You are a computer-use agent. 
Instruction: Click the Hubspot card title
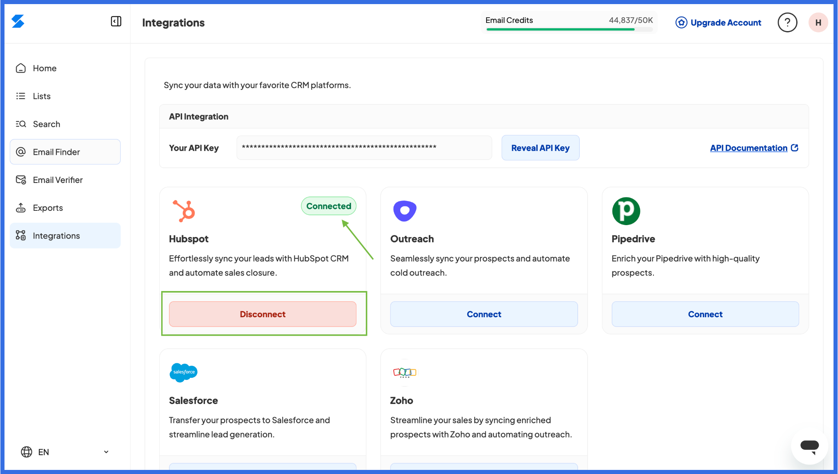189,239
